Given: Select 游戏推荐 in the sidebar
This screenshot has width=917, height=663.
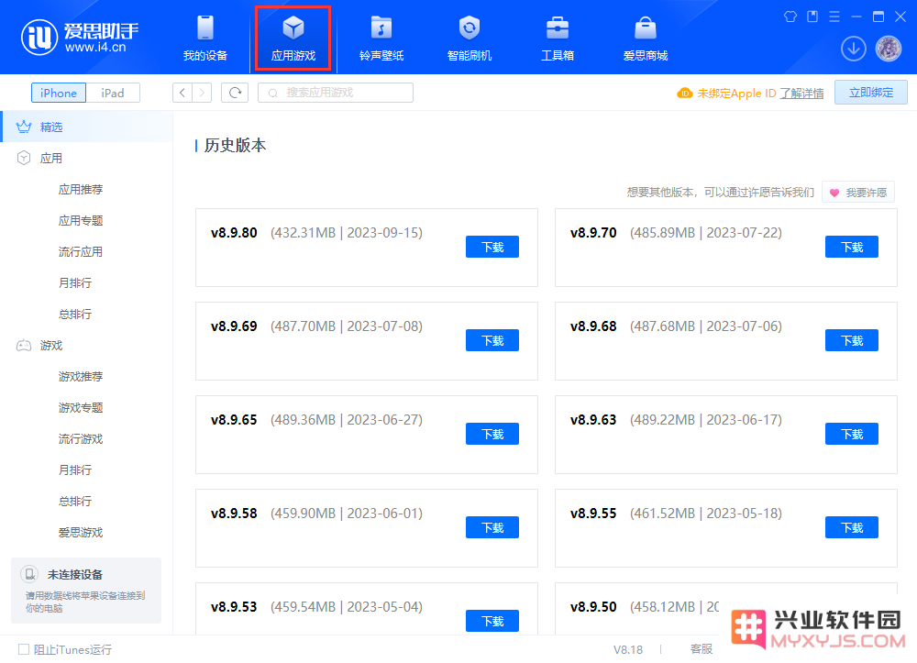Looking at the screenshot, I should (81, 376).
